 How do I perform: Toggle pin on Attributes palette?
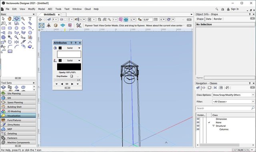coord(76,43)
